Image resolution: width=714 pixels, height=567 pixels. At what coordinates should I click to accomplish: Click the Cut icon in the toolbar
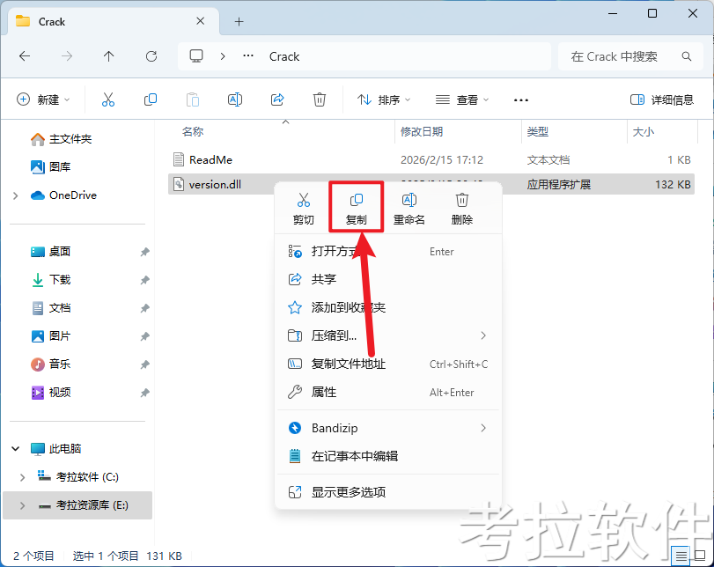pos(108,99)
